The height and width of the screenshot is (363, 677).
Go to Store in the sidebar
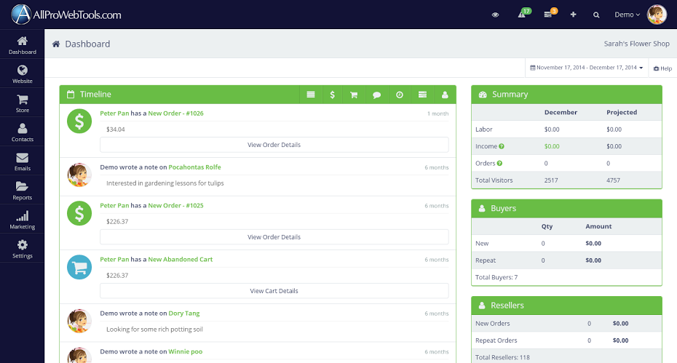pos(22,103)
